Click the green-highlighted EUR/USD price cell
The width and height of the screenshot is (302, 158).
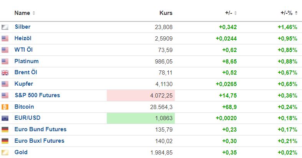141,118
